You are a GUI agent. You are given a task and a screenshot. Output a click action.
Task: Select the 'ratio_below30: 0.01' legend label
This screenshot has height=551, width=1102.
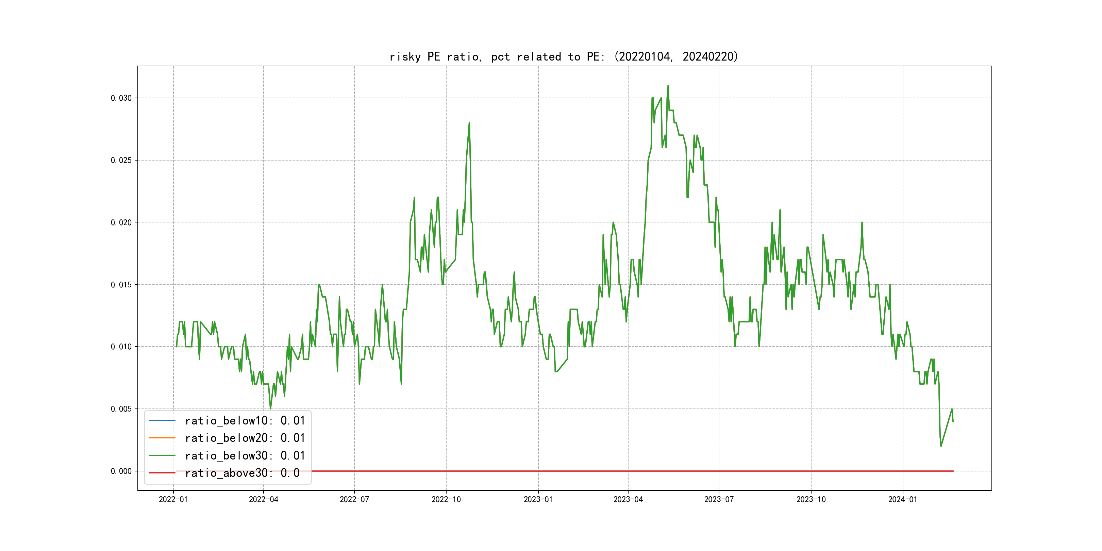(x=245, y=456)
